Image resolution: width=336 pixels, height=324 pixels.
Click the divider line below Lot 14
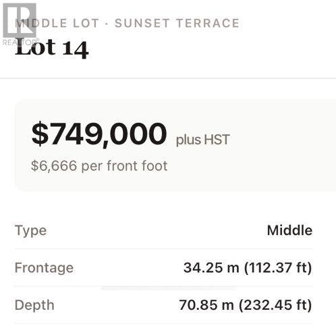(x=168, y=78)
